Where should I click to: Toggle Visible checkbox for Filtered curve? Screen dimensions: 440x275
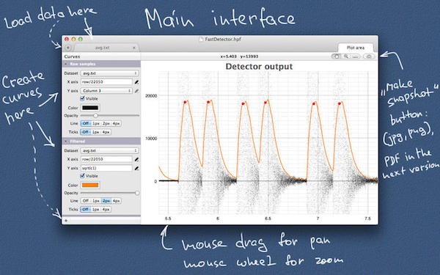click(x=82, y=176)
